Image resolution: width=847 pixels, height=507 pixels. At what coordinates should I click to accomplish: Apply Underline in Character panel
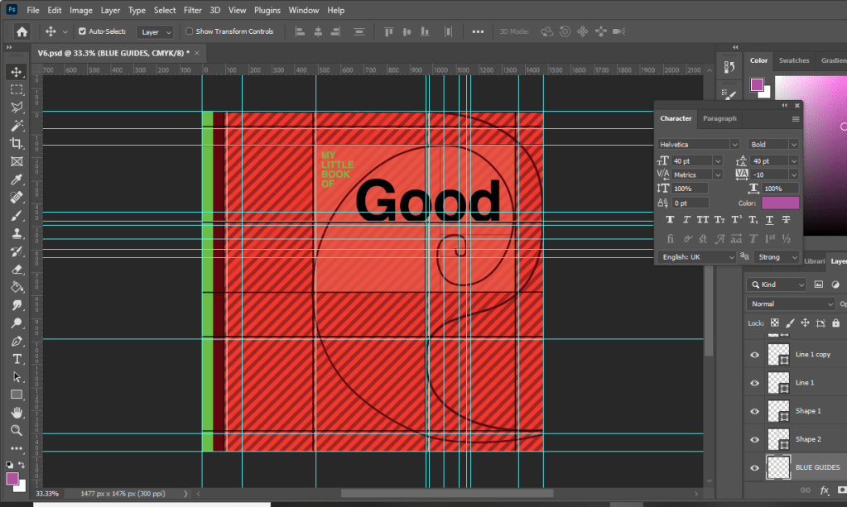pos(769,220)
